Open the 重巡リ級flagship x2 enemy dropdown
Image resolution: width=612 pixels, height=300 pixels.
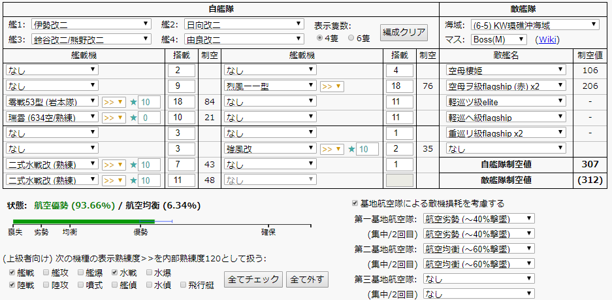(506, 133)
